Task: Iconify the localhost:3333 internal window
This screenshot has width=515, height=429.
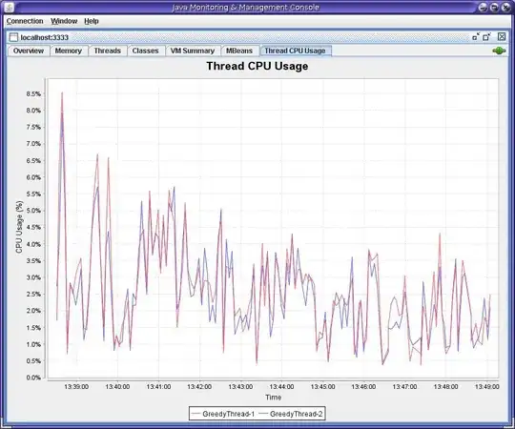Action: click(x=476, y=37)
